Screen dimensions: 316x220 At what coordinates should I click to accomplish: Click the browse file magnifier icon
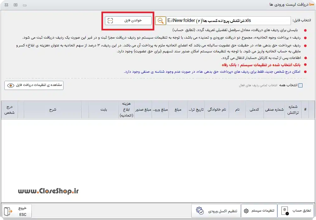coord(161,21)
